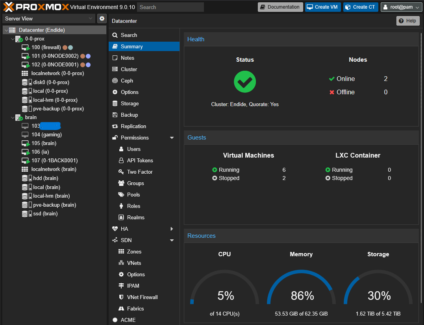Click the API Tokens icon
The image size is (424, 325).
(x=121, y=160)
